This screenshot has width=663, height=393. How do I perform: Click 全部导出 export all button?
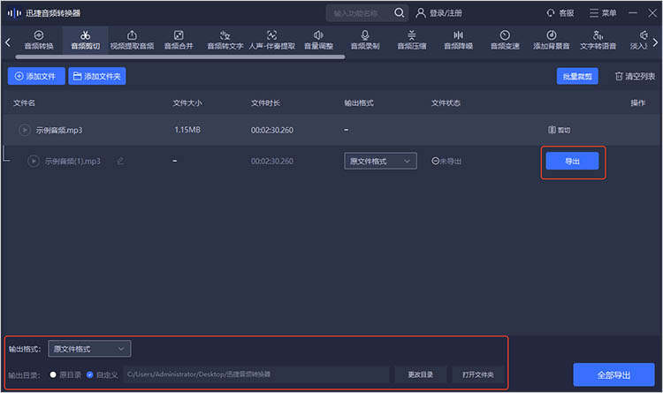click(x=613, y=374)
